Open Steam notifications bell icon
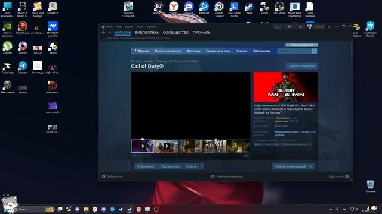The width and height of the screenshot is (382, 214). 300,27
